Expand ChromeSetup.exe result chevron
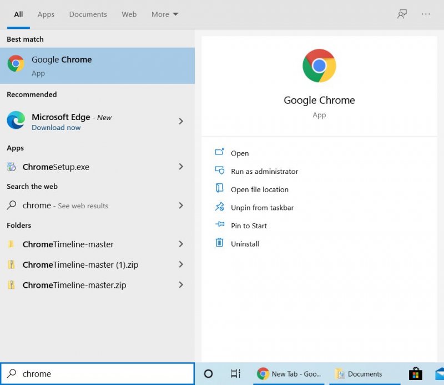Viewport: 444px width, 385px height. [181, 167]
